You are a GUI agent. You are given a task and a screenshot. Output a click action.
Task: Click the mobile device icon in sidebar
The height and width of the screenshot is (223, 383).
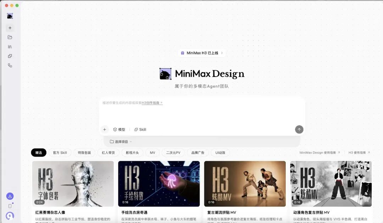click(10, 206)
